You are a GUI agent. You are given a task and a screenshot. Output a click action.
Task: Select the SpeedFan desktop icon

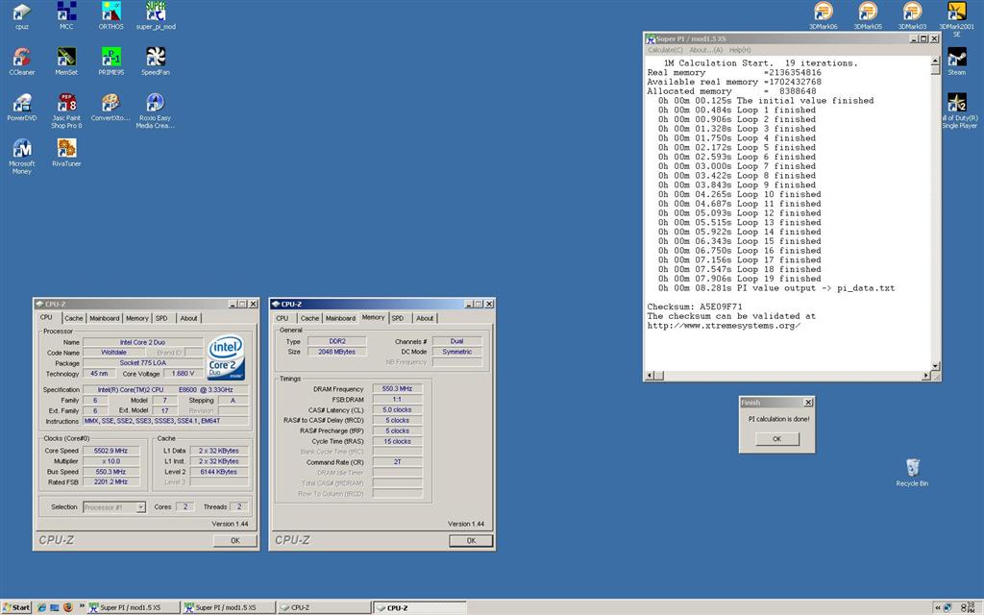point(156,61)
